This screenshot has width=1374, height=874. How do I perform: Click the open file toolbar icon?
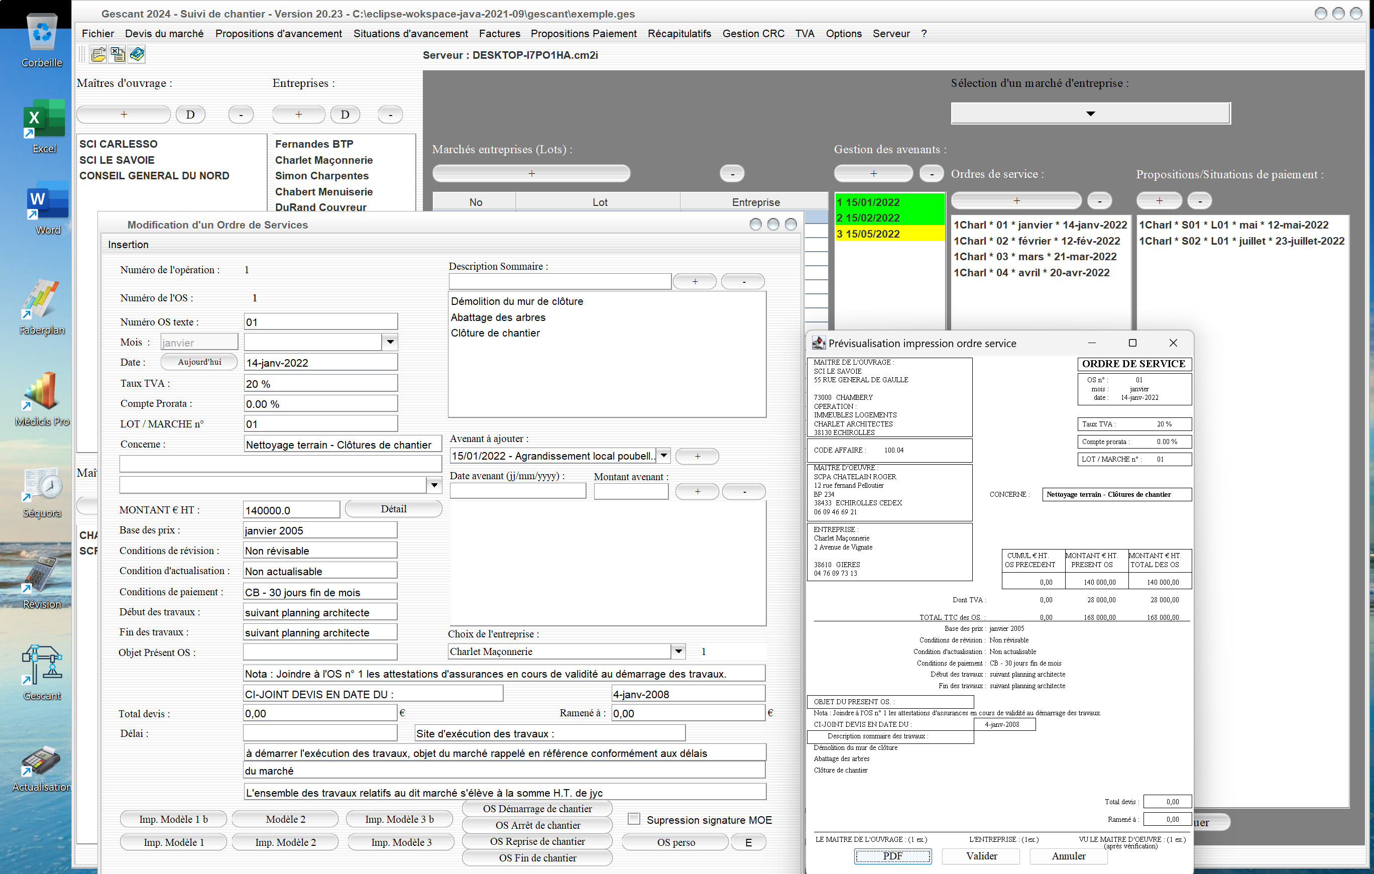98,55
